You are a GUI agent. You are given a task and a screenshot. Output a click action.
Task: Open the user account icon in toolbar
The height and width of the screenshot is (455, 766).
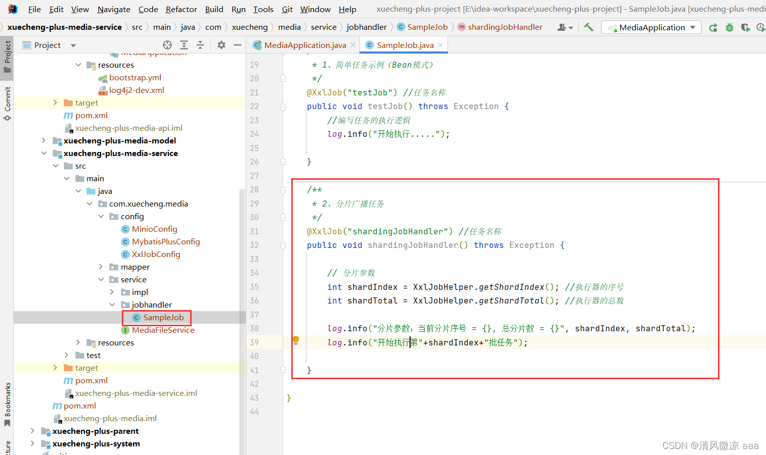(565, 27)
